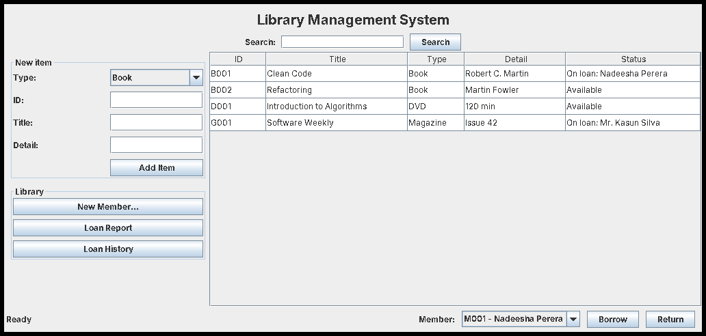This screenshot has width=706, height=336.
Task: Select the D001 cell
Action: [238, 107]
